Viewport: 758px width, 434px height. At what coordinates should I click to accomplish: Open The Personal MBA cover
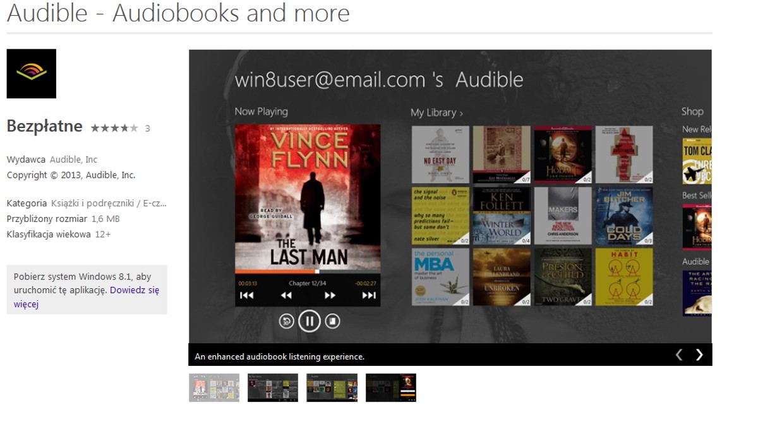pyautogui.click(x=440, y=277)
